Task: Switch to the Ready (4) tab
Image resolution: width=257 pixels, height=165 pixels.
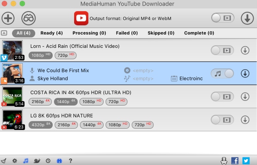Action: (52, 33)
